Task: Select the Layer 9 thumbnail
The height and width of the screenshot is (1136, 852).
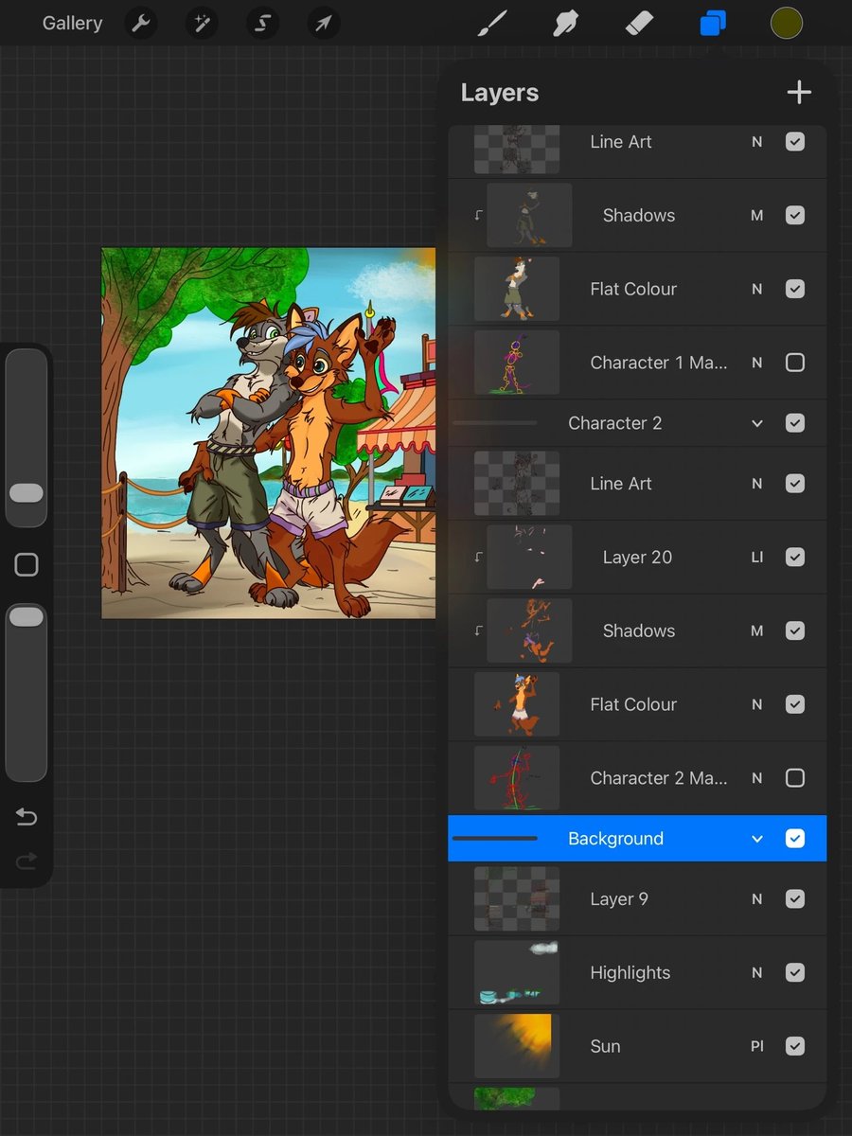Action: click(x=517, y=898)
